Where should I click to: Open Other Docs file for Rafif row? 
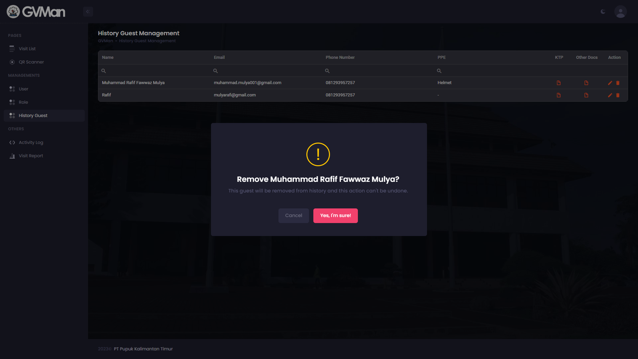click(586, 95)
